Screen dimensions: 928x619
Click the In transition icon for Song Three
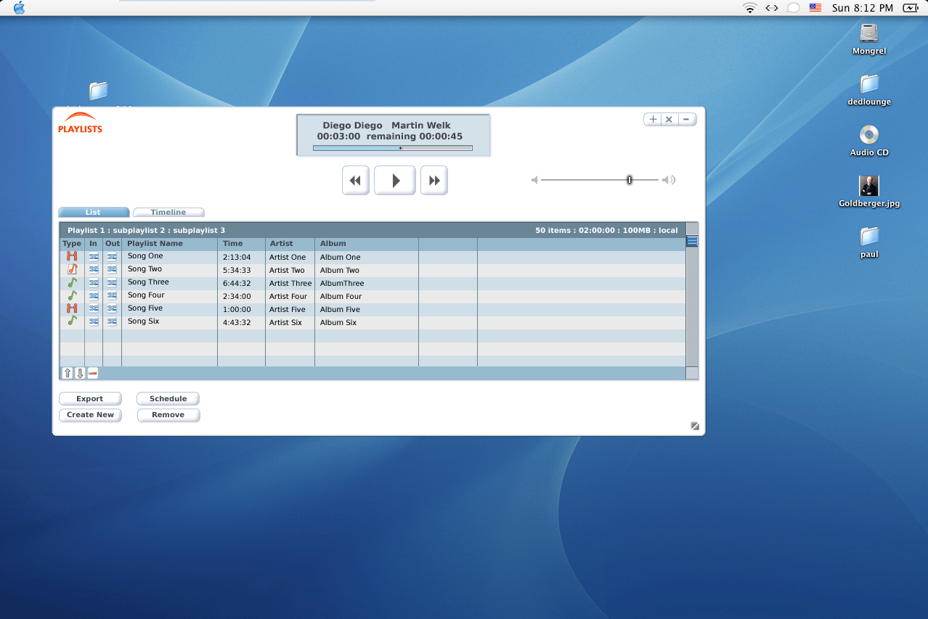coord(94,282)
